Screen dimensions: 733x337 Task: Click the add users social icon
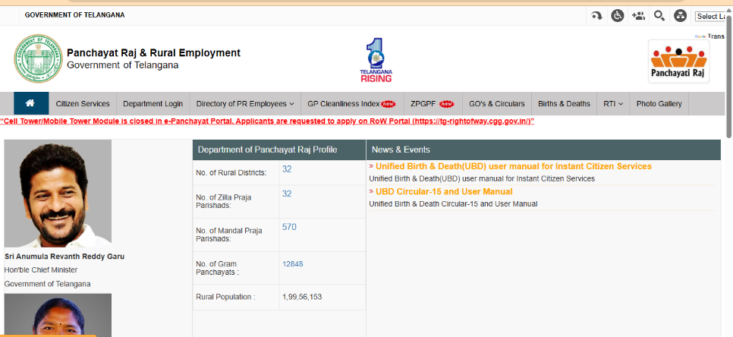638,16
